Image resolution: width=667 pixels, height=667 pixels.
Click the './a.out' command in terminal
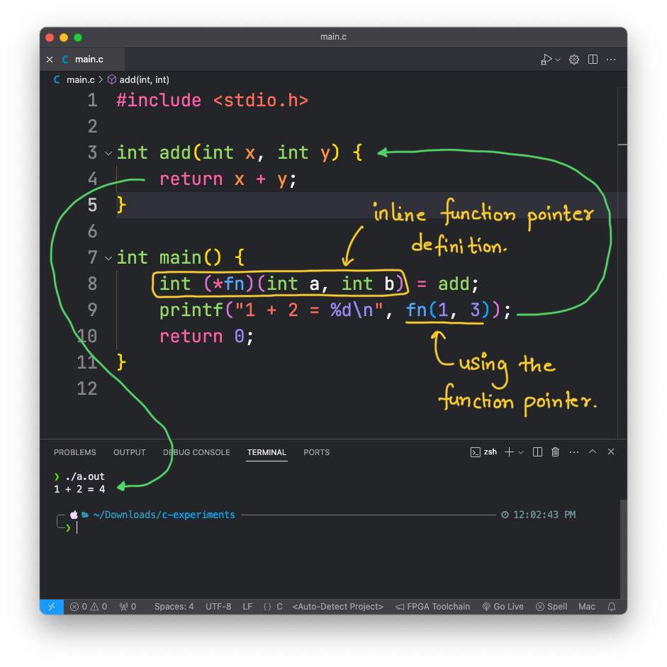(84, 476)
